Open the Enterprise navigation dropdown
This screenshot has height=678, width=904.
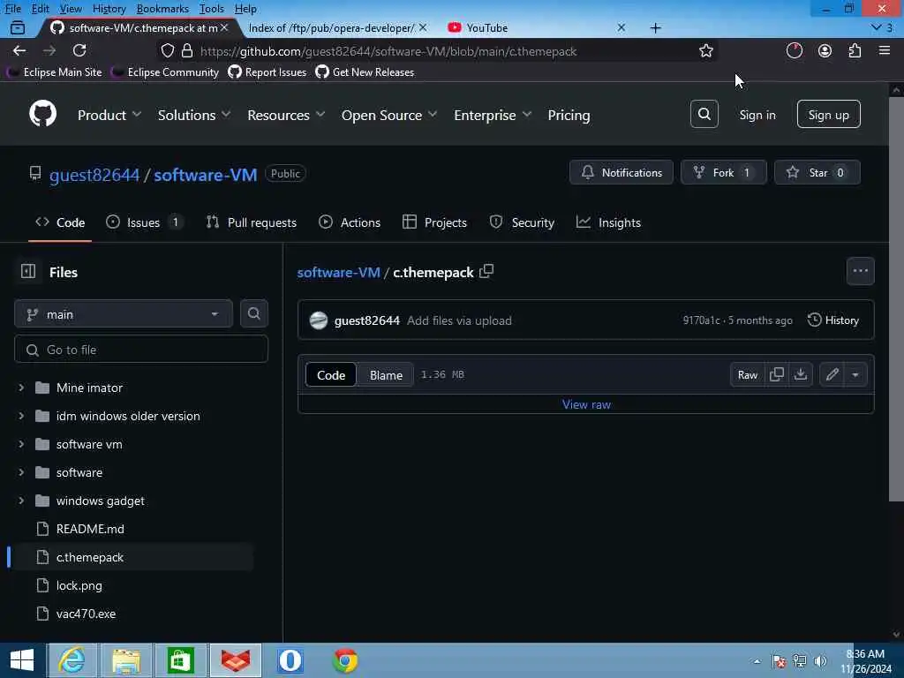tap(492, 115)
